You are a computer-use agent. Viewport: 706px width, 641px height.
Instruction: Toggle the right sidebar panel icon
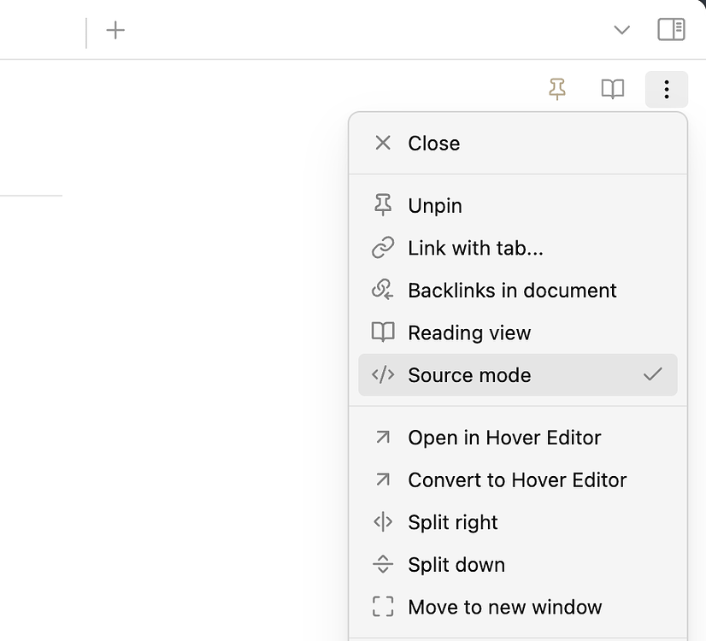(671, 30)
